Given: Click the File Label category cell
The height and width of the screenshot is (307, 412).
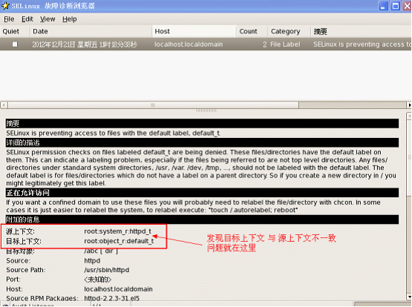Looking at the screenshot, I should point(285,44).
